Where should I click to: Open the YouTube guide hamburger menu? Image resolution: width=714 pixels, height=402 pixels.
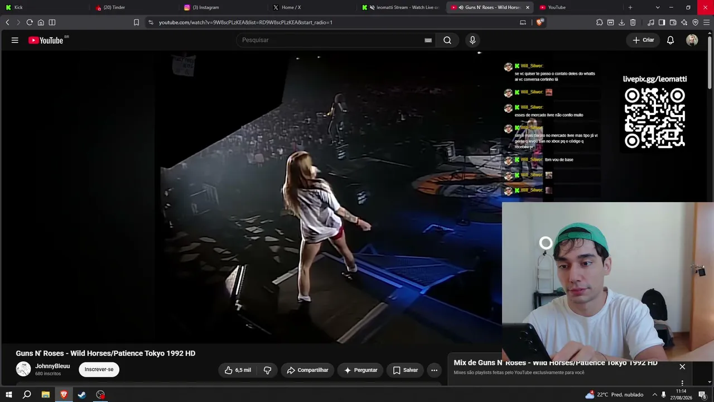coord(15,40)
